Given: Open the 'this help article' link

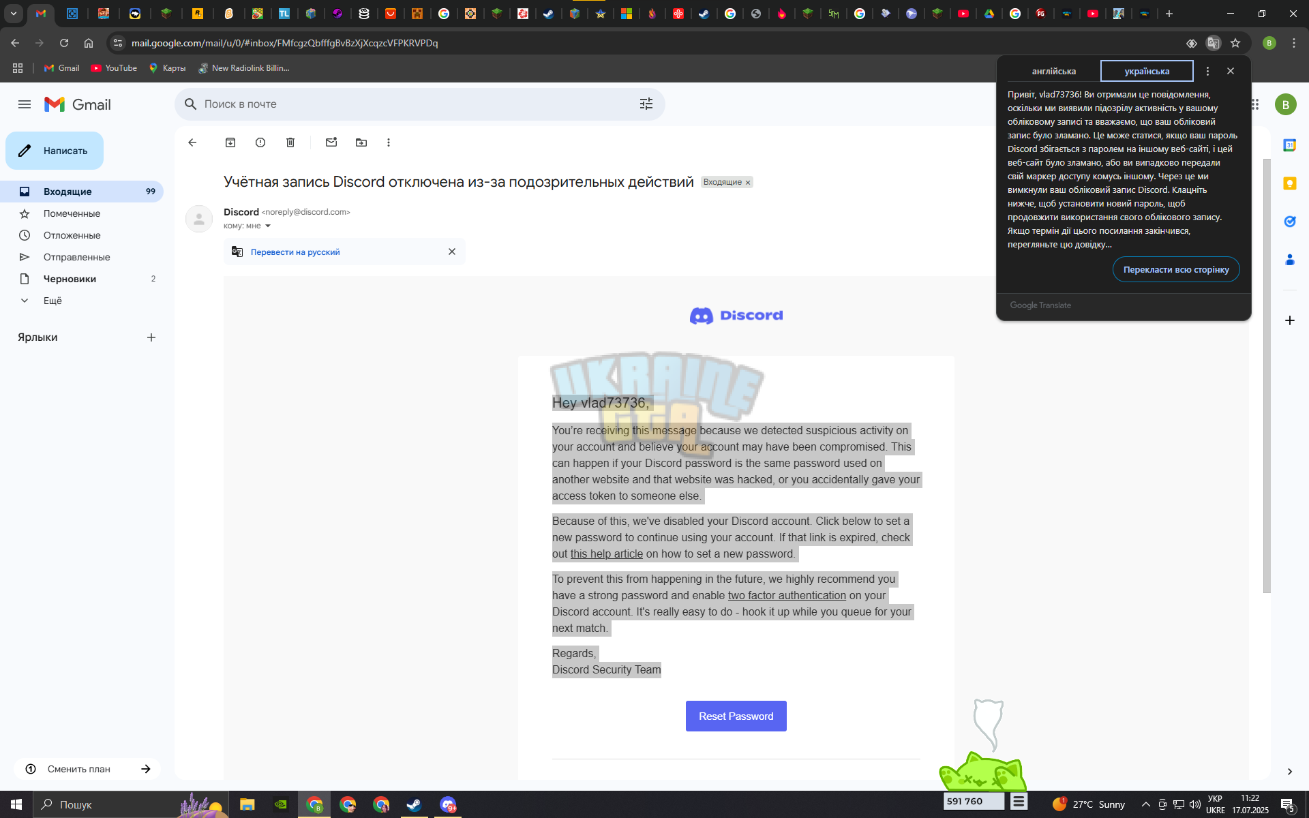Looking at the screenshot, I should [x=606, y=554].
